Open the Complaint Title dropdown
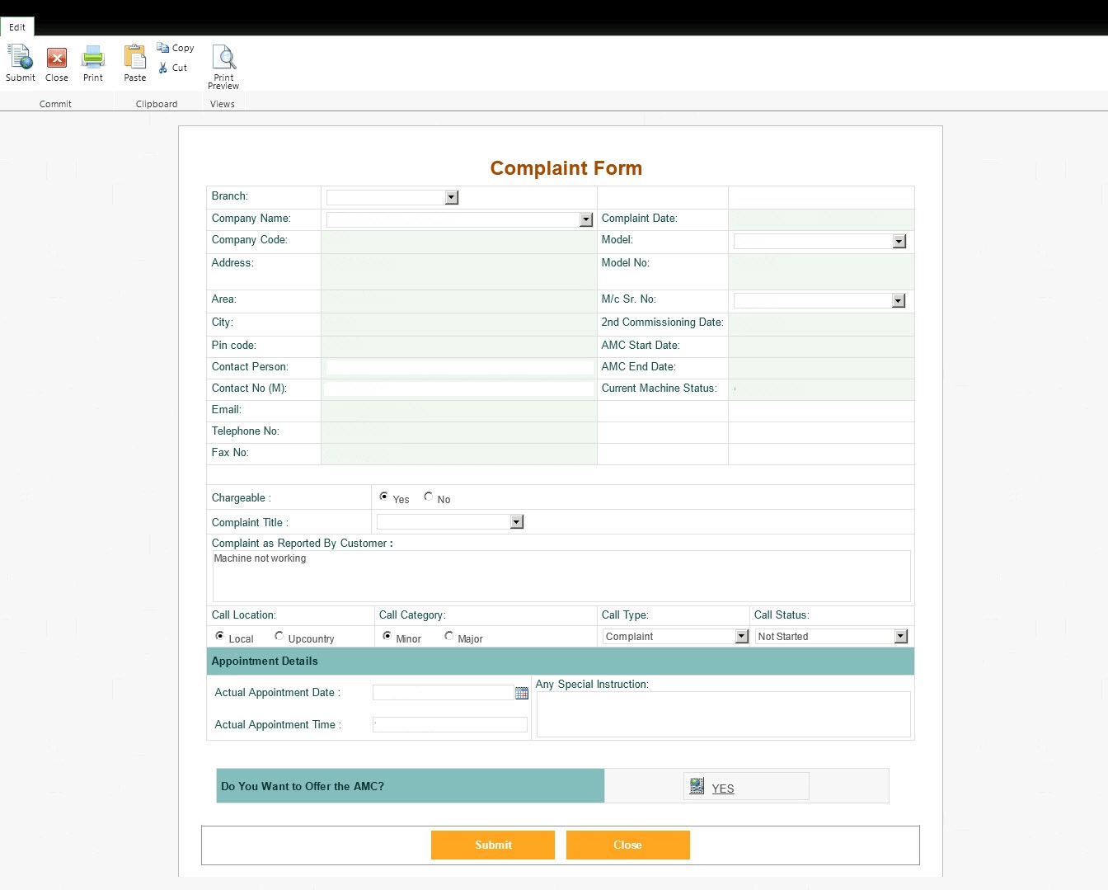This screenshot has width=1108, height=890. click(517, 521)
